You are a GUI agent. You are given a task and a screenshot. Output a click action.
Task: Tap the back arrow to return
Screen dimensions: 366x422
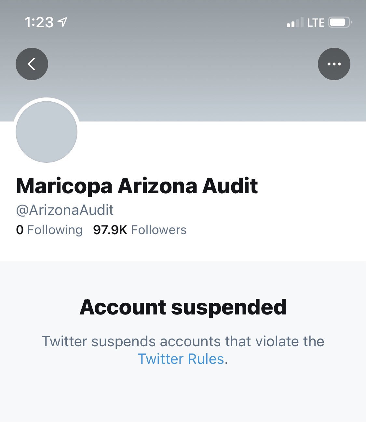(x=32, y=64)
